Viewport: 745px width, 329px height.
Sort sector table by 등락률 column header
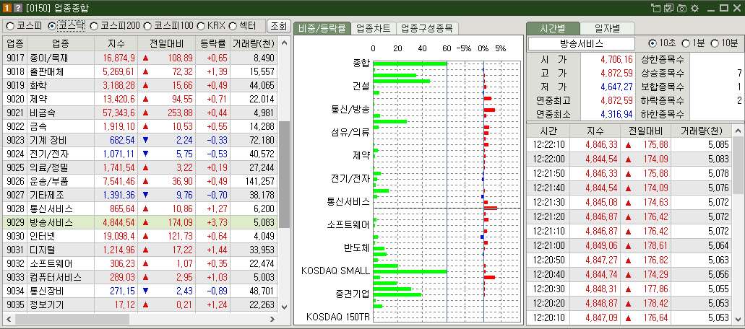click(212, 43)
